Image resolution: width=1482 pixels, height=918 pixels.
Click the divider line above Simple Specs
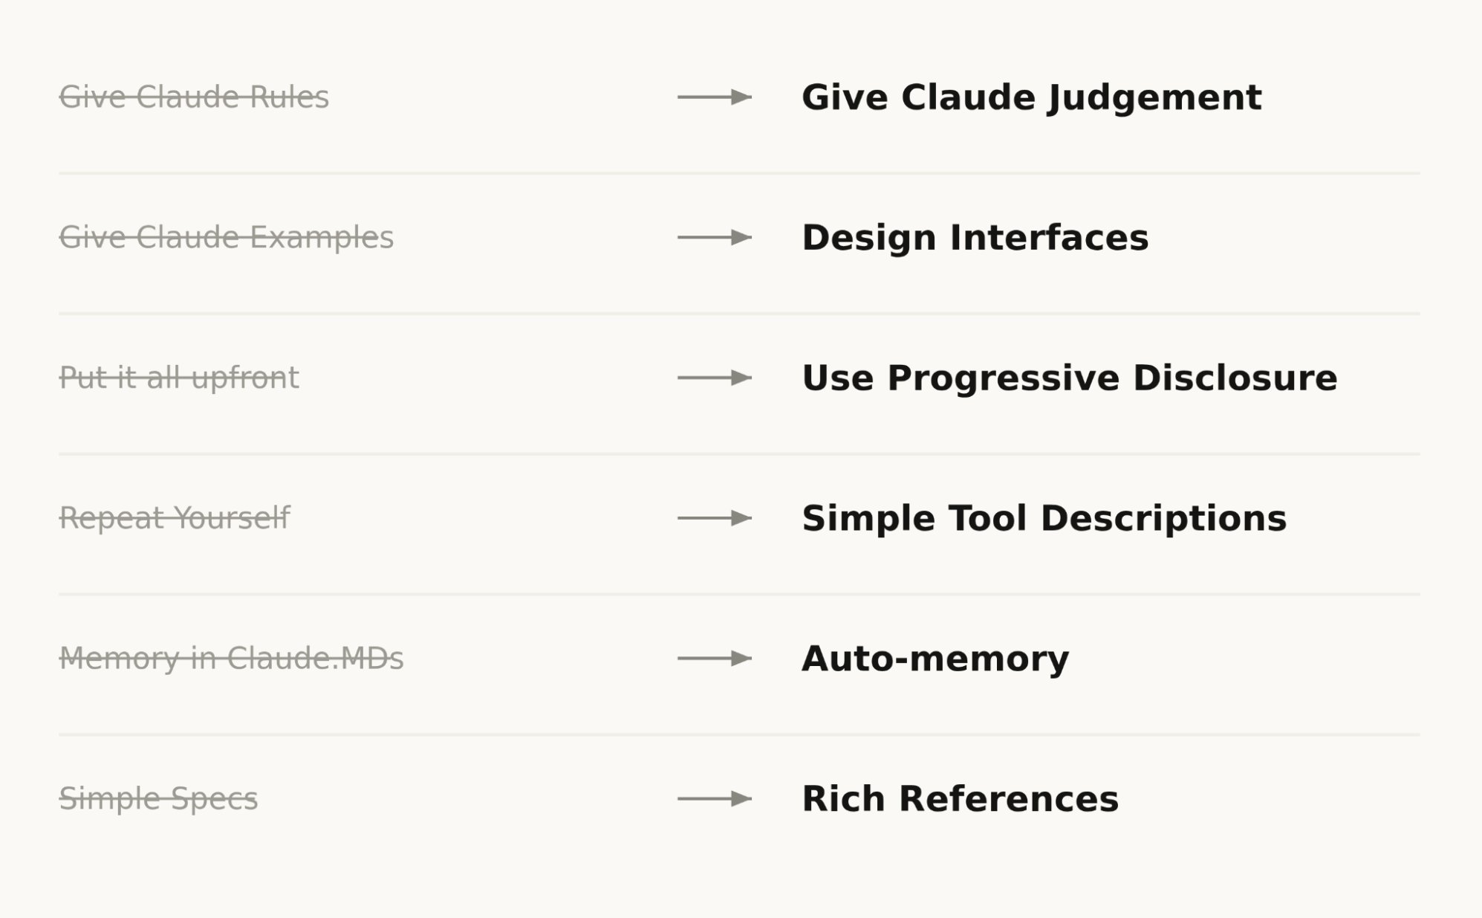click(x=739, y=734)
